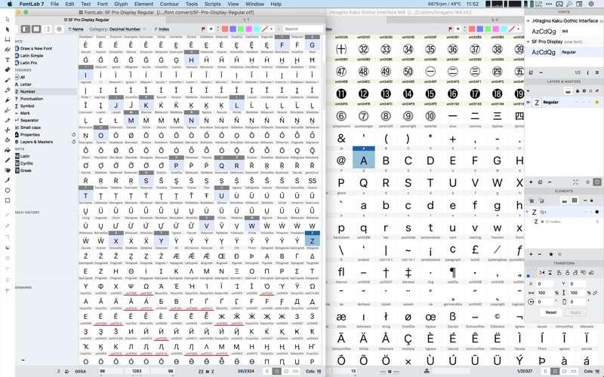Choose the Text T tool
The height and width of the screenshot is (377, 604).
pos(8,60)
